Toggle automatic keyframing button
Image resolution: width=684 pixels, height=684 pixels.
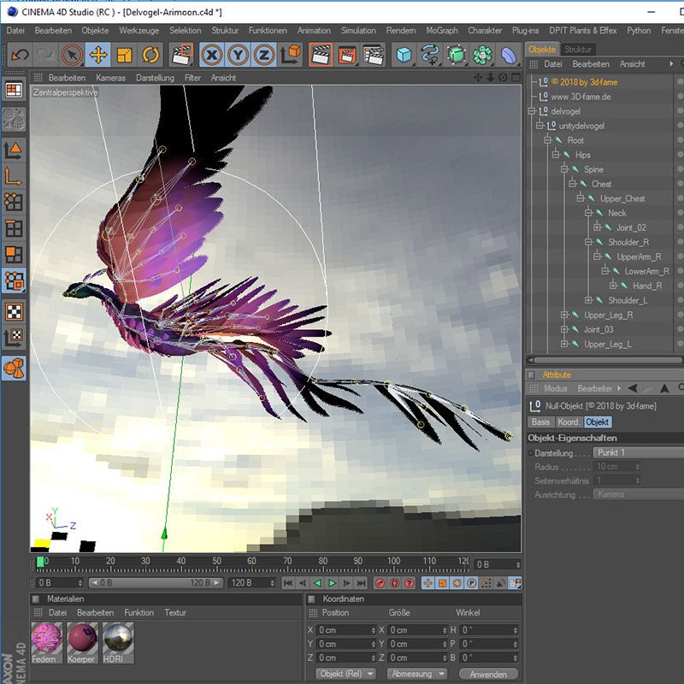(x=395, y=583)
